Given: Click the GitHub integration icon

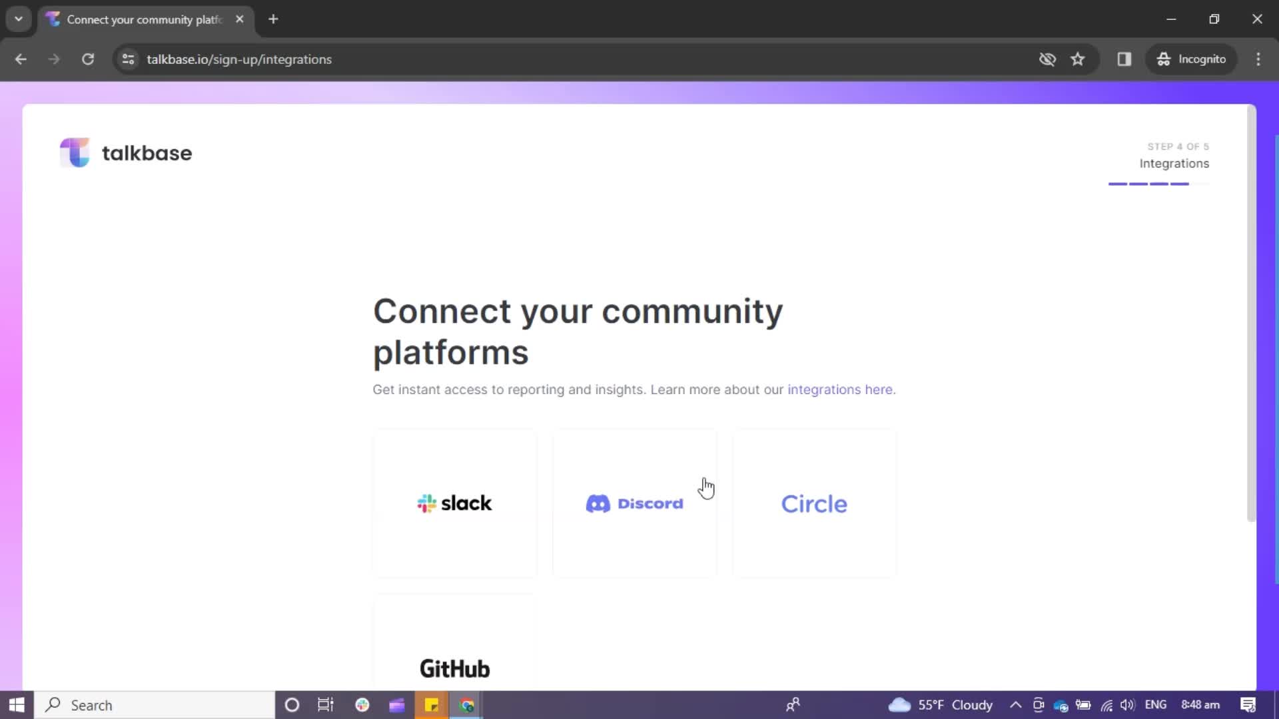Looking at the screenshot, I should tap(454, 668).
